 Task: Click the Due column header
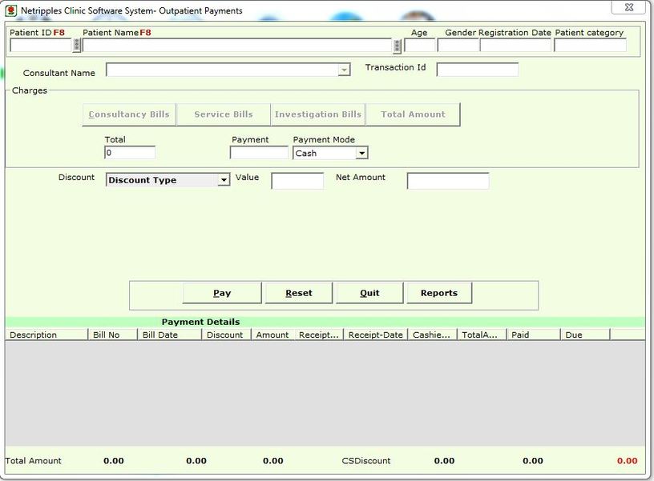[585, 335]
